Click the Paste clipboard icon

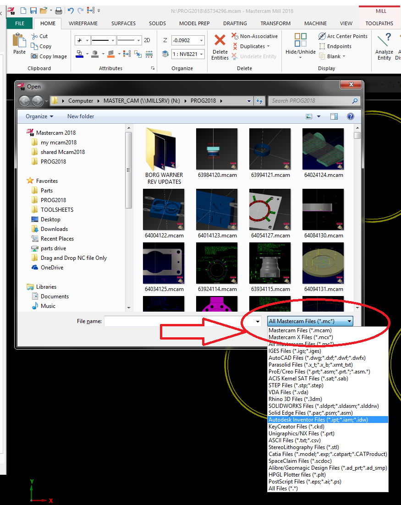[x=19, y=41]
